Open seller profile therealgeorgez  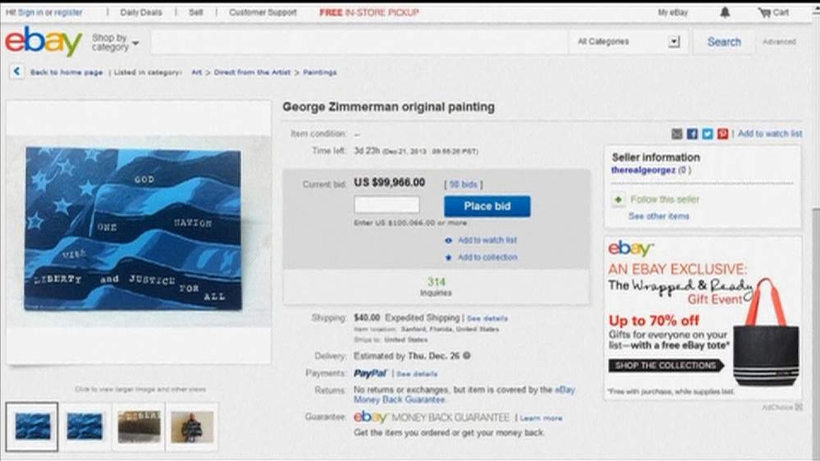[643, 170]
